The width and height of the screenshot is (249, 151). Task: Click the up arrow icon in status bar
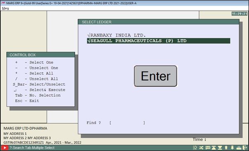226,148
